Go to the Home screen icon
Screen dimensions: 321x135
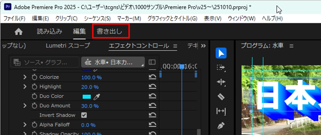19,32
